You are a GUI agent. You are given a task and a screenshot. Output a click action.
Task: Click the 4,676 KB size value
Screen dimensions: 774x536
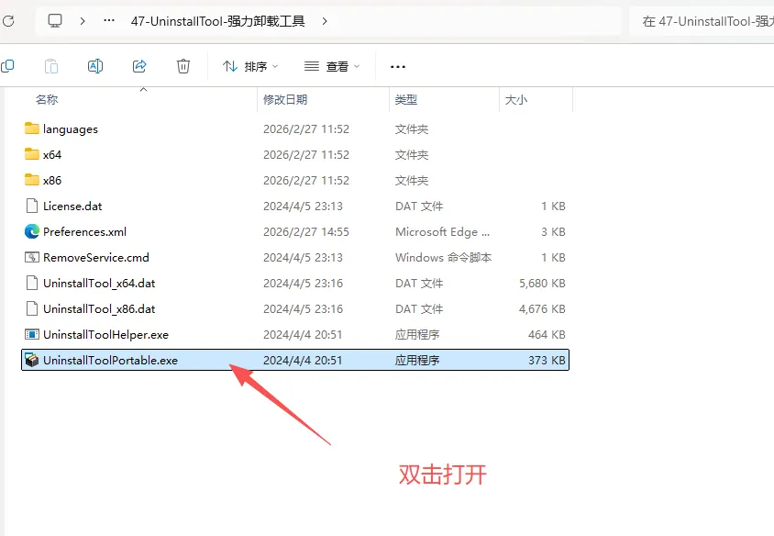point(542,308)
